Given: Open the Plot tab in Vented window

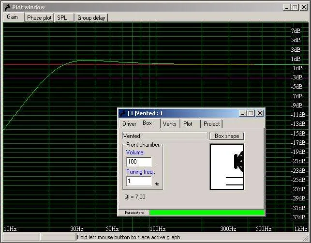Looking at the screenshot, I should (190, 124).
